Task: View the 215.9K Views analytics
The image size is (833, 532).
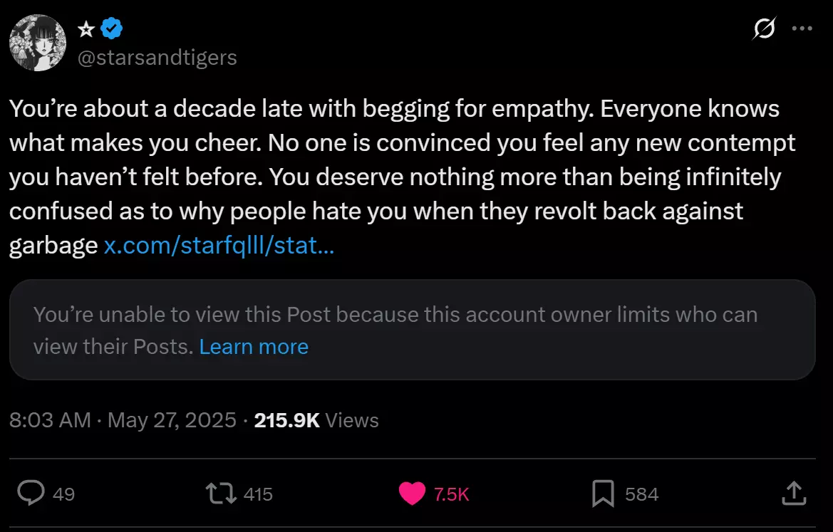Action: click(316, 420)
